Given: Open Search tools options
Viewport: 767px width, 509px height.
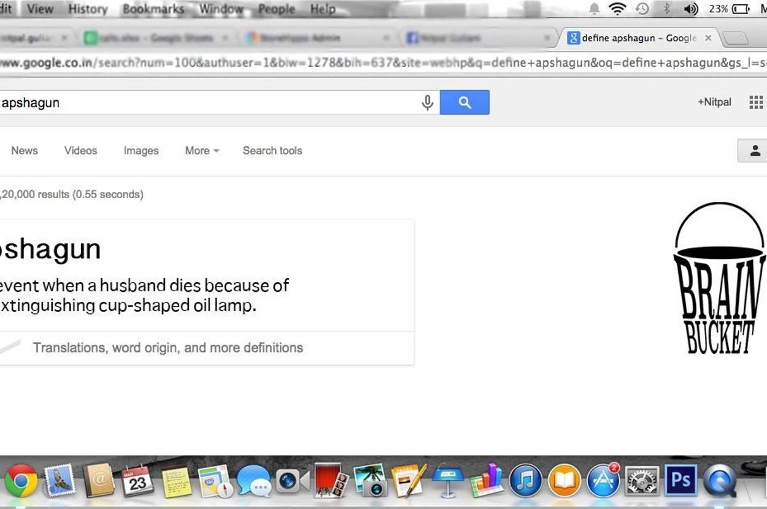Looking at the screenshot, I should [x=272, y=150].
